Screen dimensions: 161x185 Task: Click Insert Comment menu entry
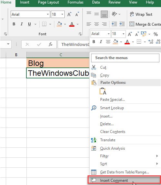pos(124,180)
